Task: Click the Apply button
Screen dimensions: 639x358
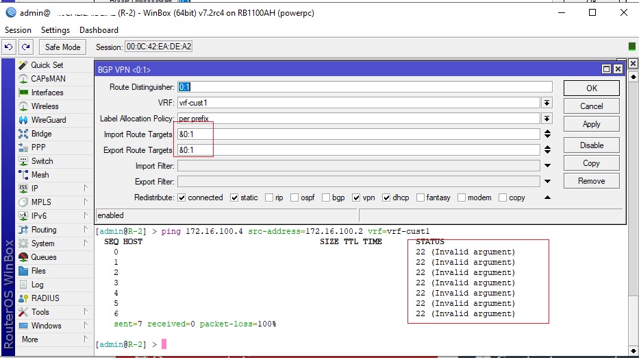Action: pos(592,124)
